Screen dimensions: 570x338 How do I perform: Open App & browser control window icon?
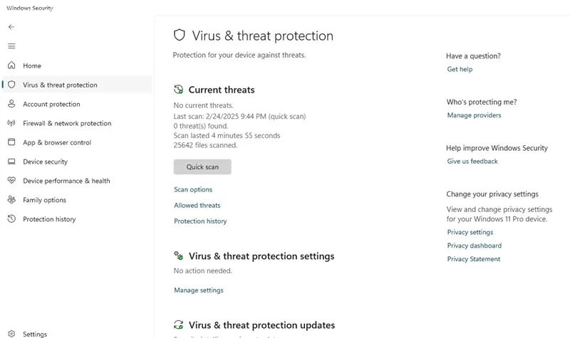click(x=11, y=142)
